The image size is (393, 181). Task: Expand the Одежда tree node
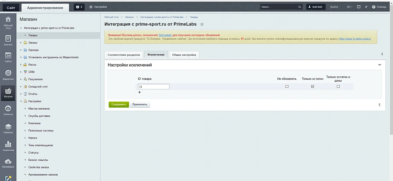[21, 50]
